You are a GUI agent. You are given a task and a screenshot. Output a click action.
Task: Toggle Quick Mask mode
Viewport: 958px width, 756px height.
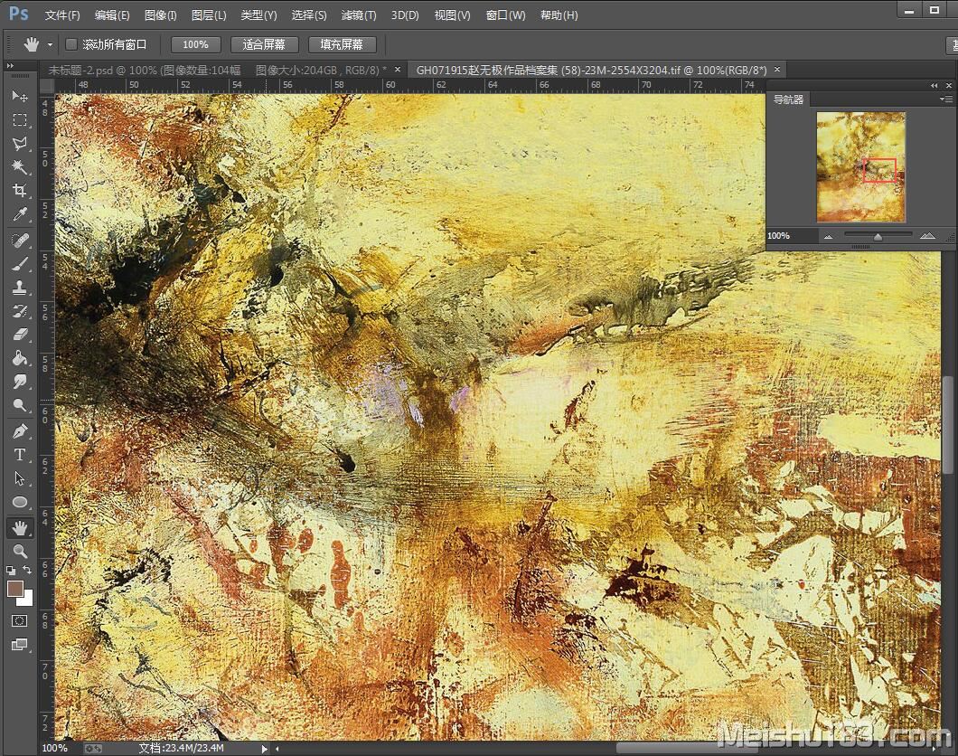pyautogui.click(x=20, y=621)
